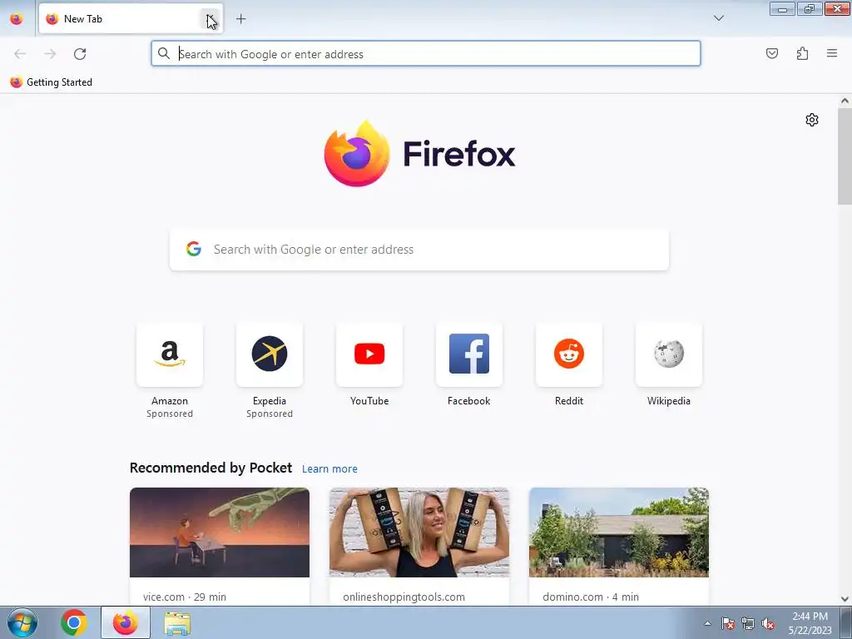The image size is (852, 639).
Task: Click the address bar search field
Action: (x=426, y=54)
